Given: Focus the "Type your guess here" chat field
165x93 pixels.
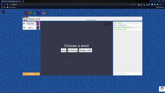Looking at the screenshot, I should click(128, 74).
